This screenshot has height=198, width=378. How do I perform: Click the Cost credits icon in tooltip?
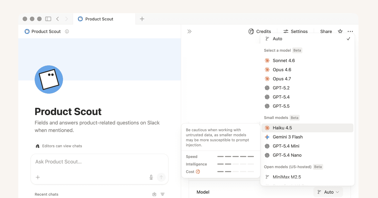pos(198,172)
